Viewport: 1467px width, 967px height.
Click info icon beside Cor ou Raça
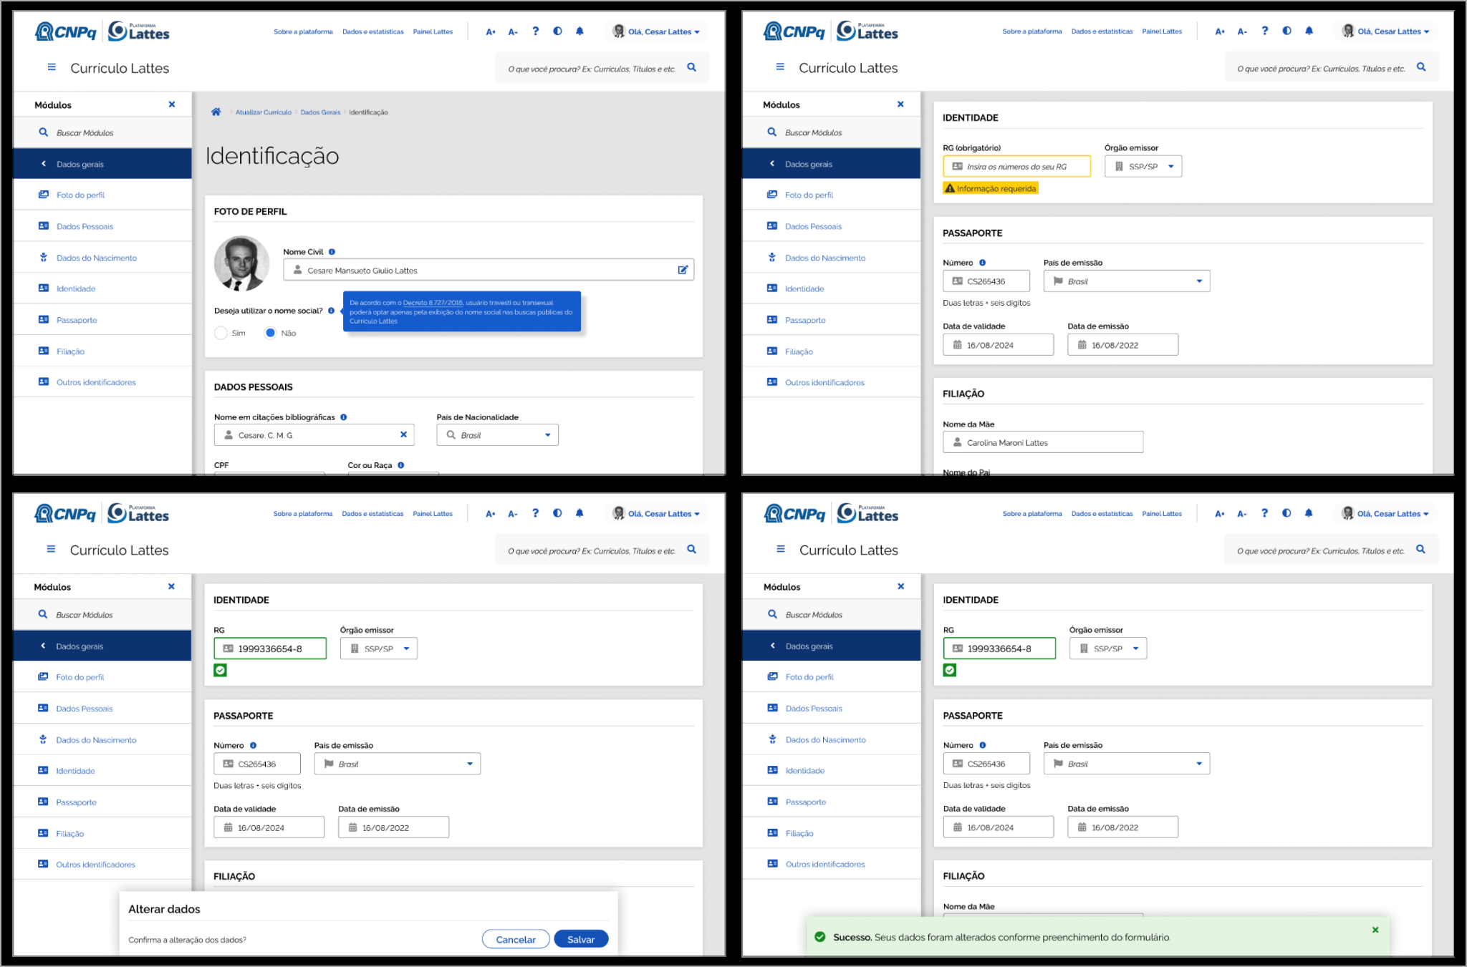(x=401, y=465)
